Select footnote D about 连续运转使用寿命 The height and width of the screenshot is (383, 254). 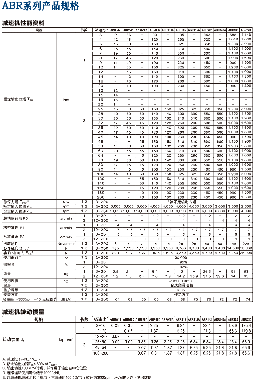click(x=32, y=373)
